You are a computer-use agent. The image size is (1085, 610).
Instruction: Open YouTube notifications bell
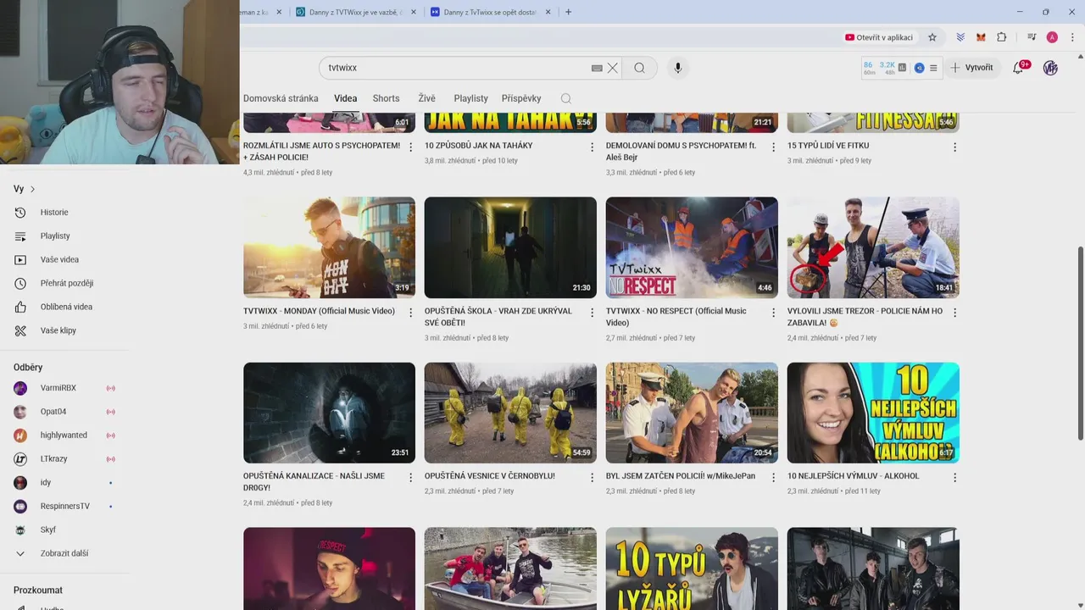click(x=1019, y=68)
